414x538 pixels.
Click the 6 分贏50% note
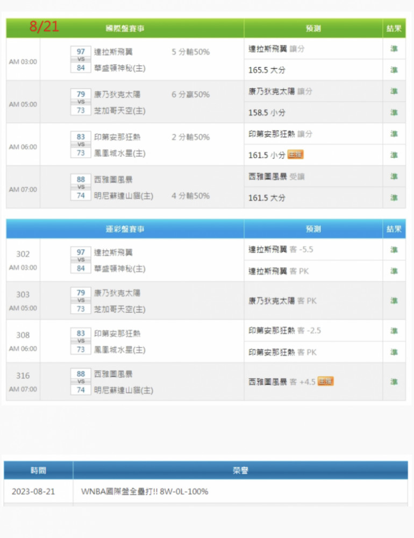[191, 94]
